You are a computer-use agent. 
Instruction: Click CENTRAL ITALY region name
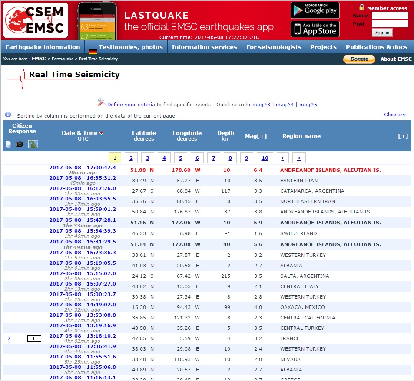click(x=299, y=286)
